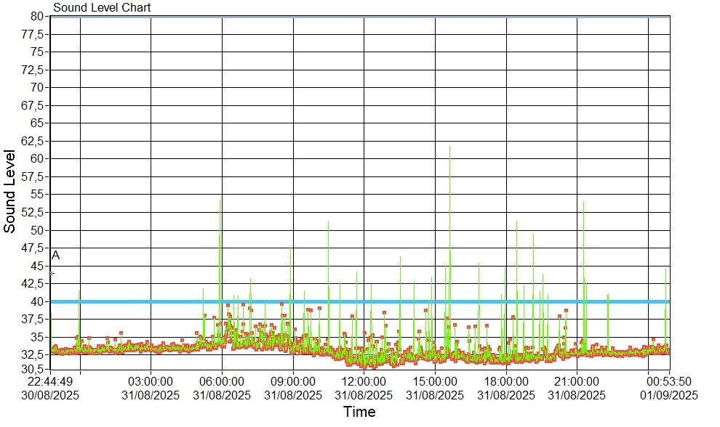
Task: Click the 18:00:00 x-axis tick label
Action: 506,381
